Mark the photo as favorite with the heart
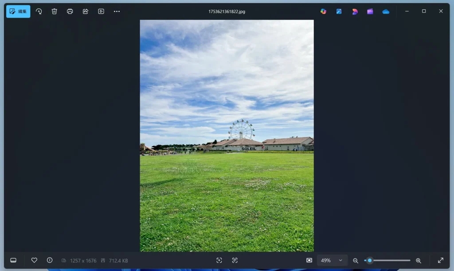Image resolution: width=454 pixels, height=271 pixels. tap(34, 260)
